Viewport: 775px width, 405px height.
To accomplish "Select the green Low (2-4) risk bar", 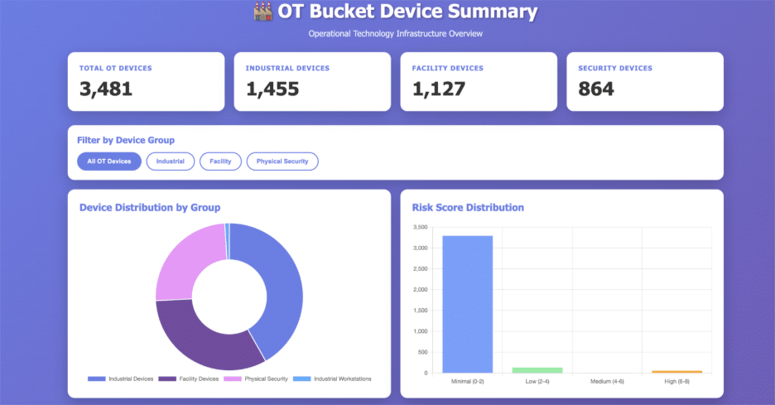I will pos(537,369).
